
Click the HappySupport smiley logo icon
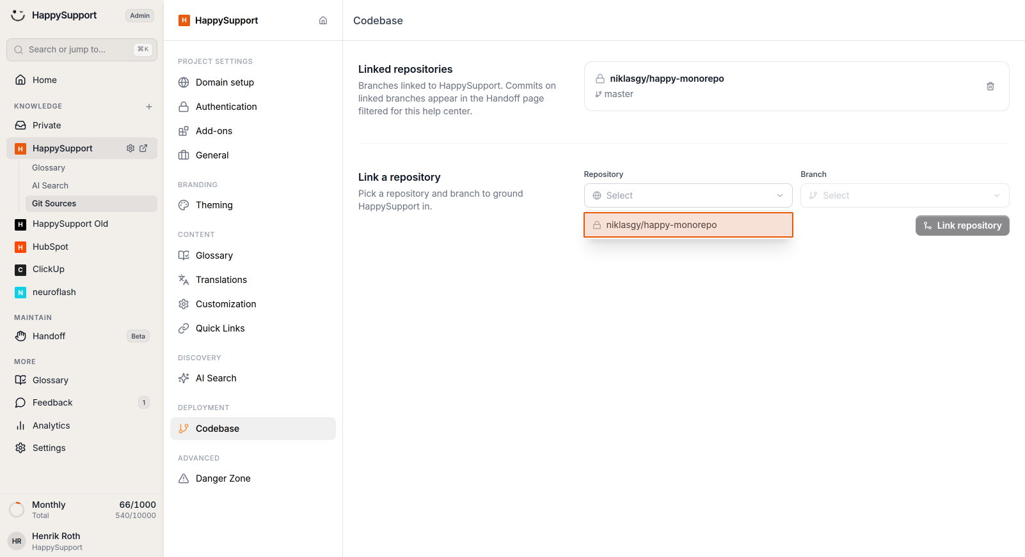pyautogui.click(x=18, y=15)
